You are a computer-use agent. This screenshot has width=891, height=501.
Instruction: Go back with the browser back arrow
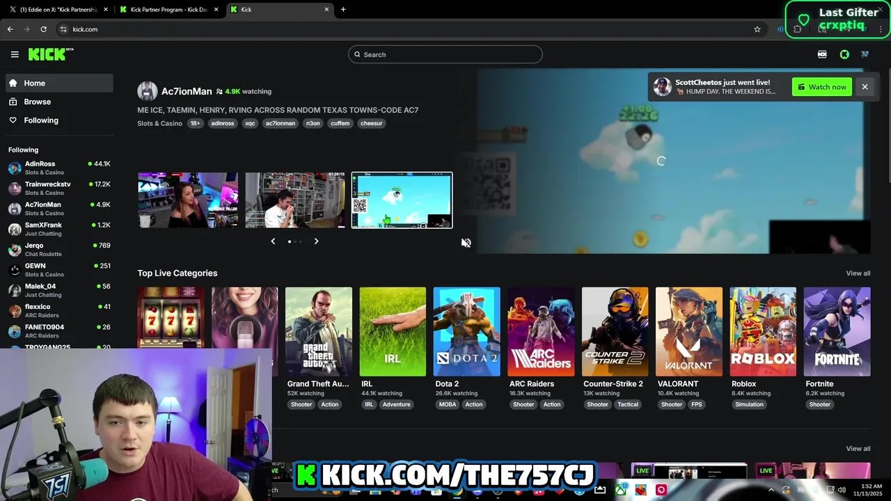click(10, 29)
